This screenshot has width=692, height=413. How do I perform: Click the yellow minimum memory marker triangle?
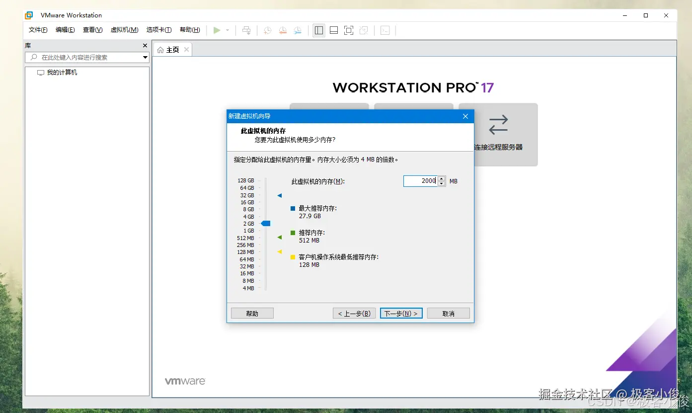pyautogui.click(x=280, y=252)
